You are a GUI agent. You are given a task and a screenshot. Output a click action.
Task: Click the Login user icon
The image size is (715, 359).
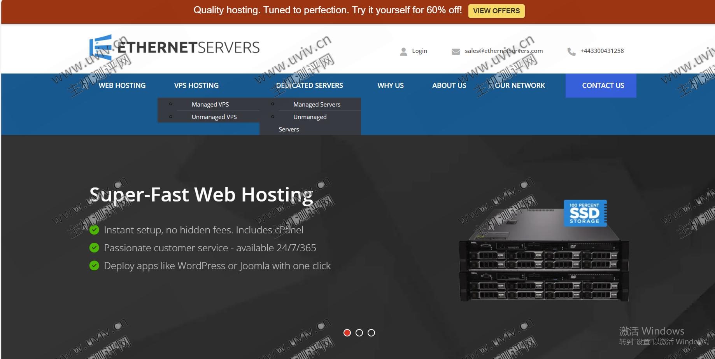[403, 51]
